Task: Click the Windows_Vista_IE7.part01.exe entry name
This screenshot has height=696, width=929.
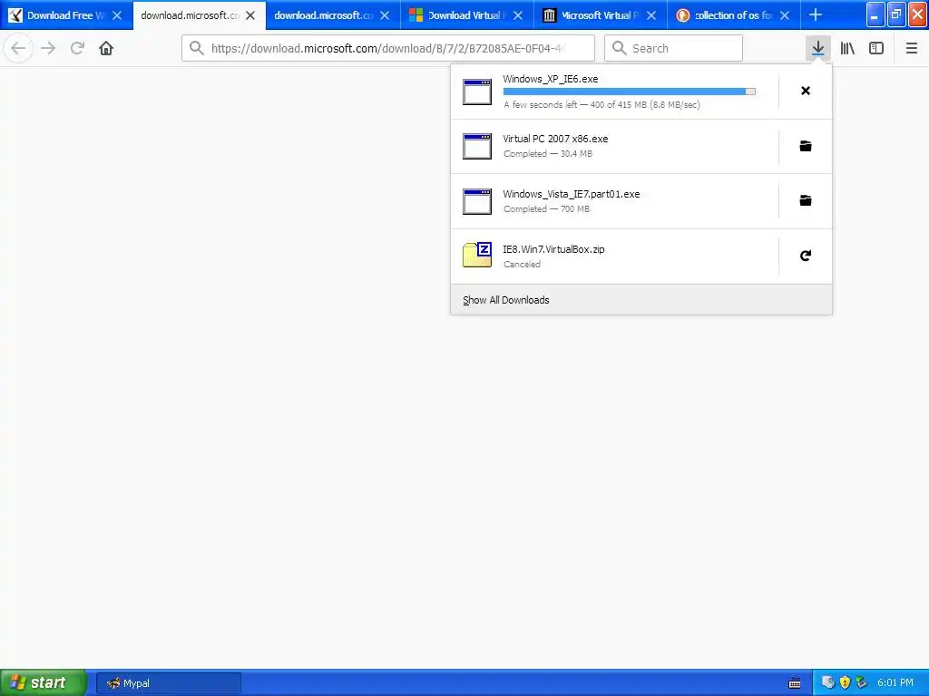Action: [x=572, y=194]
